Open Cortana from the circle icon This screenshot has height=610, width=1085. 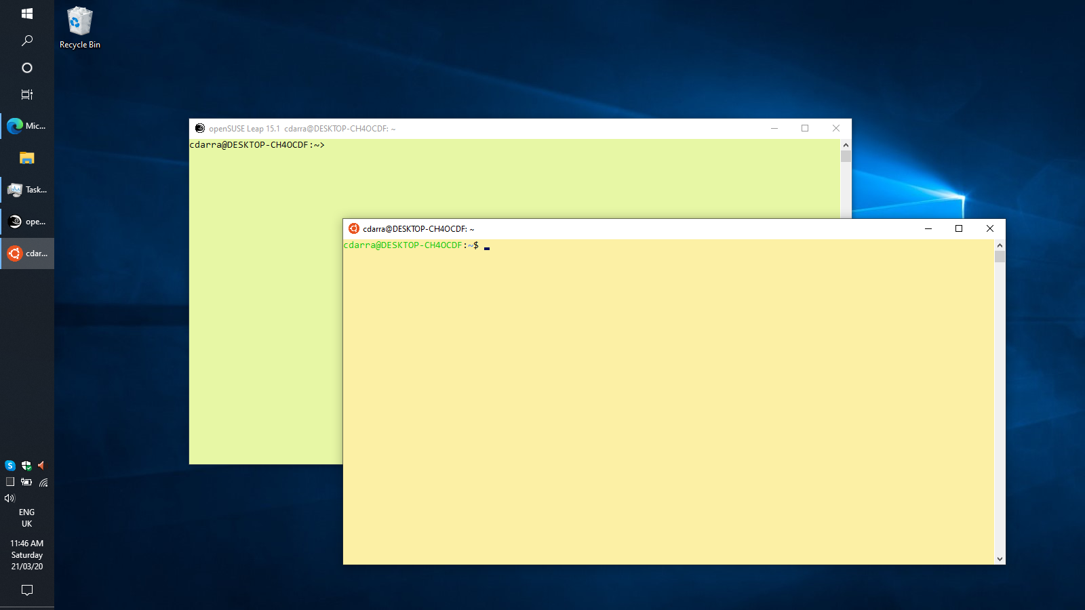(x=27, y=68)
